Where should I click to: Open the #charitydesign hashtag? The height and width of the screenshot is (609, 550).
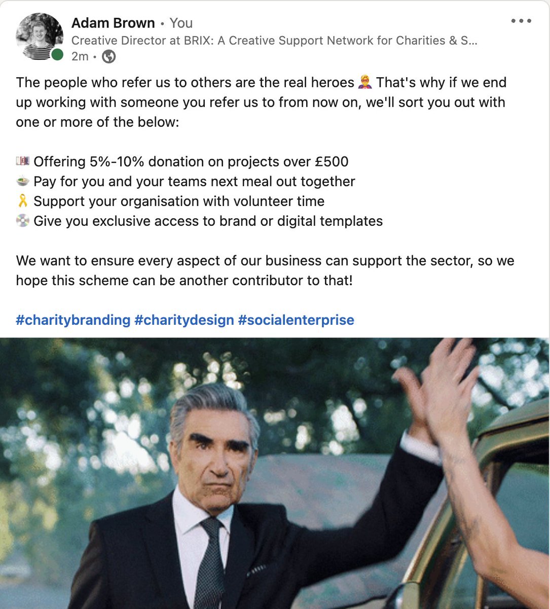pos(184,320)
